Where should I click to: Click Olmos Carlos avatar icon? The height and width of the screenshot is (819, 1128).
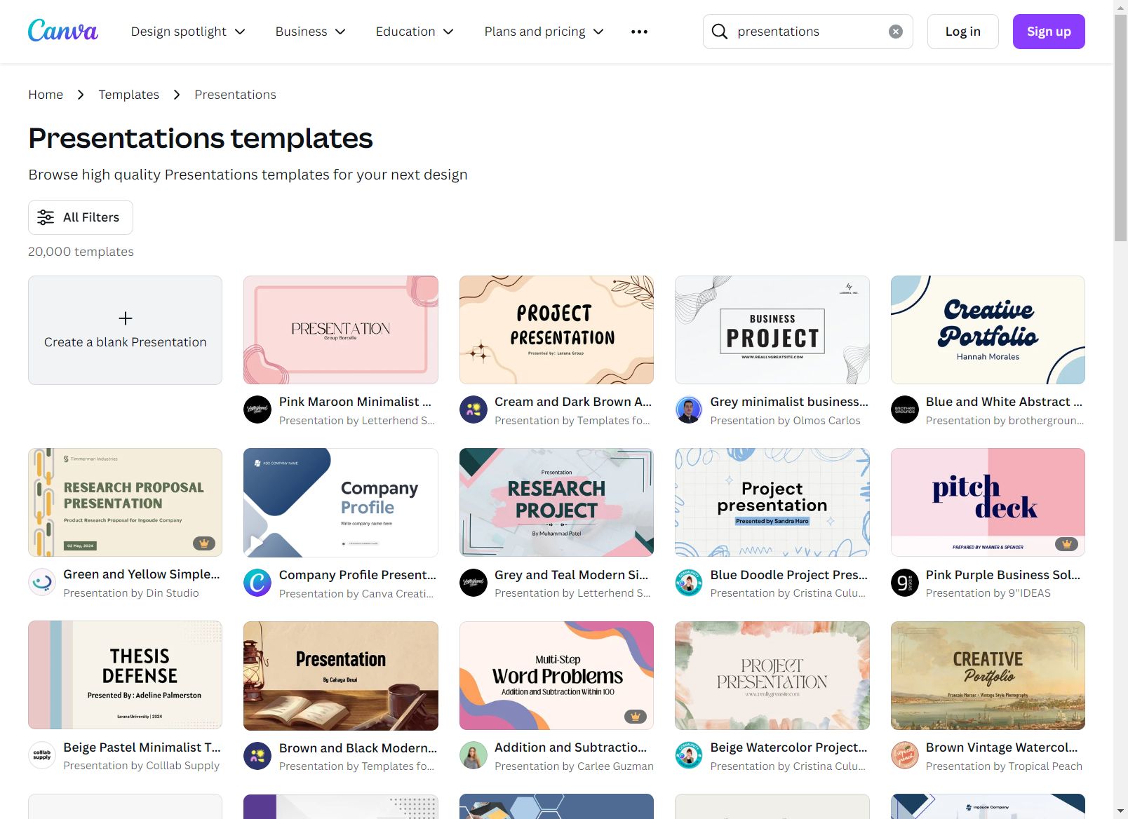tap(689, 410)
